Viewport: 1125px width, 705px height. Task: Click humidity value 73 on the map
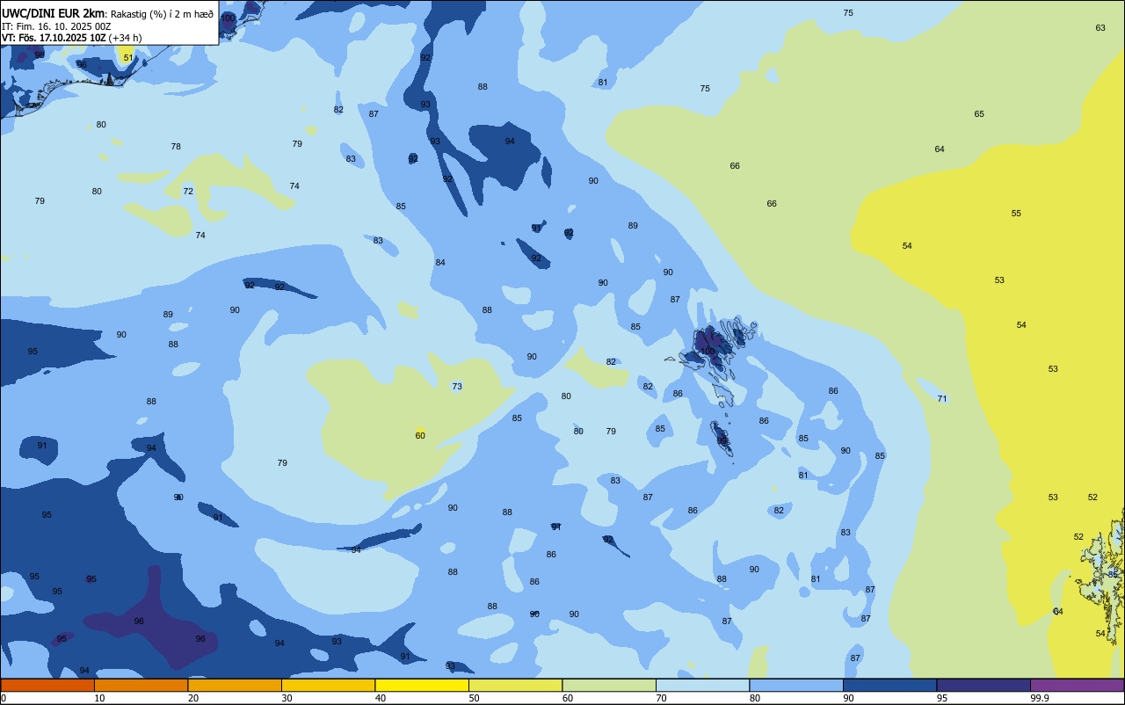[x=457, y=387]
